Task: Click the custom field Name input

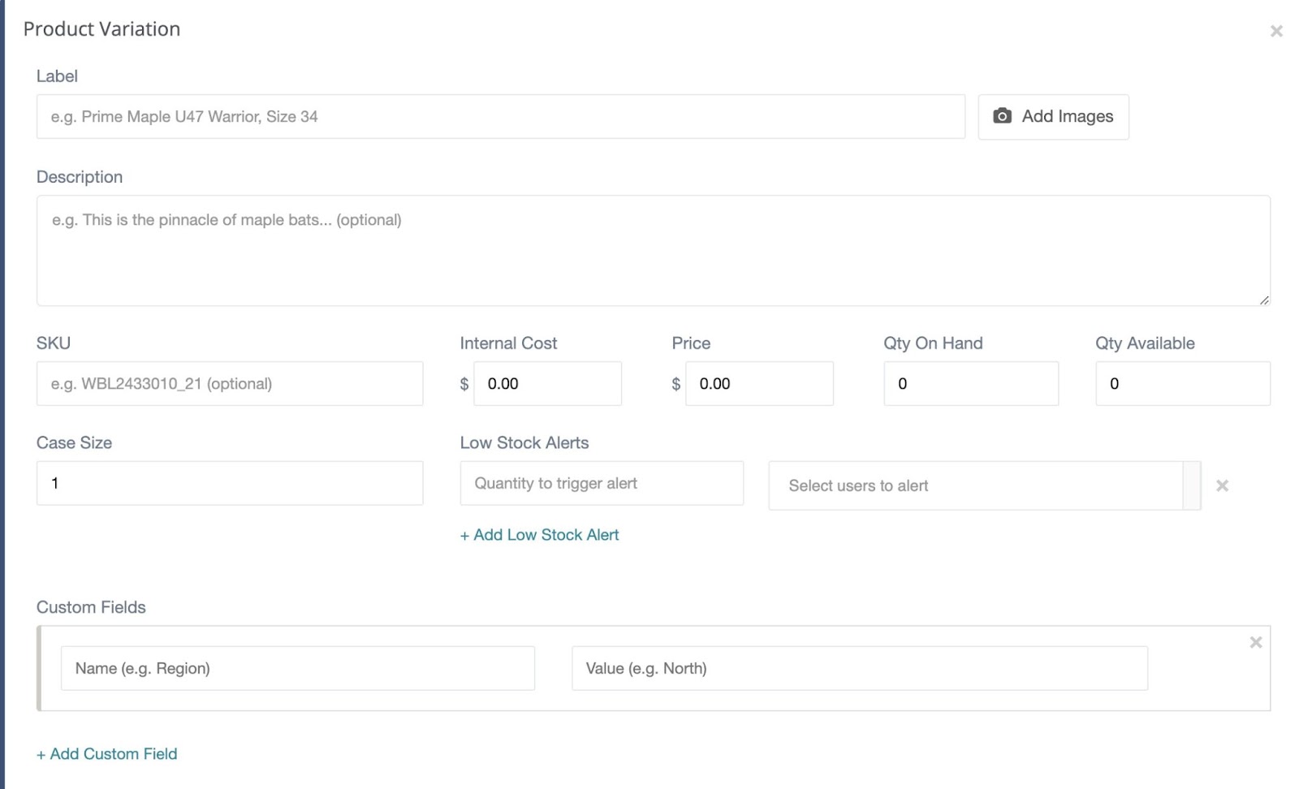Action: 298,668
